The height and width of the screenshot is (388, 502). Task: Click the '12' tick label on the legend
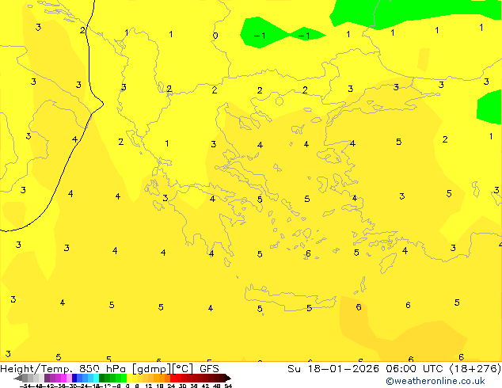point(149,386)
